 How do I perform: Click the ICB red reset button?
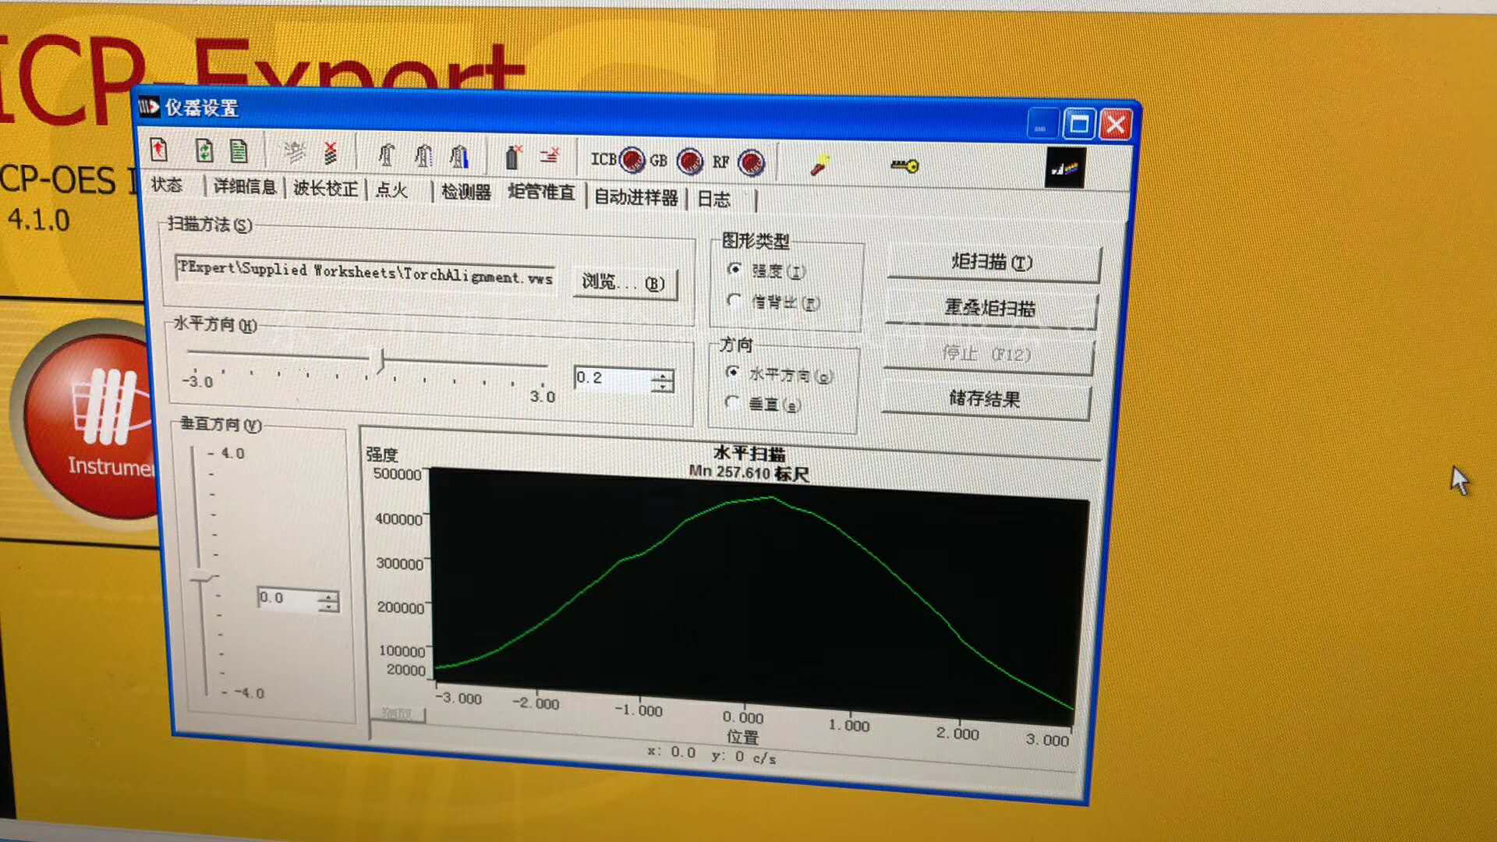632,161
